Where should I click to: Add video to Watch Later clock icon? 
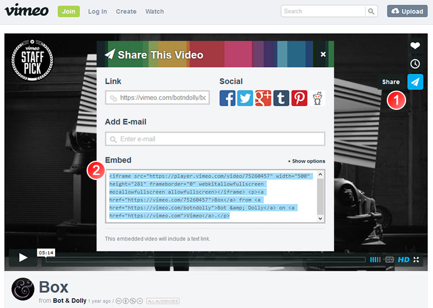415,64
